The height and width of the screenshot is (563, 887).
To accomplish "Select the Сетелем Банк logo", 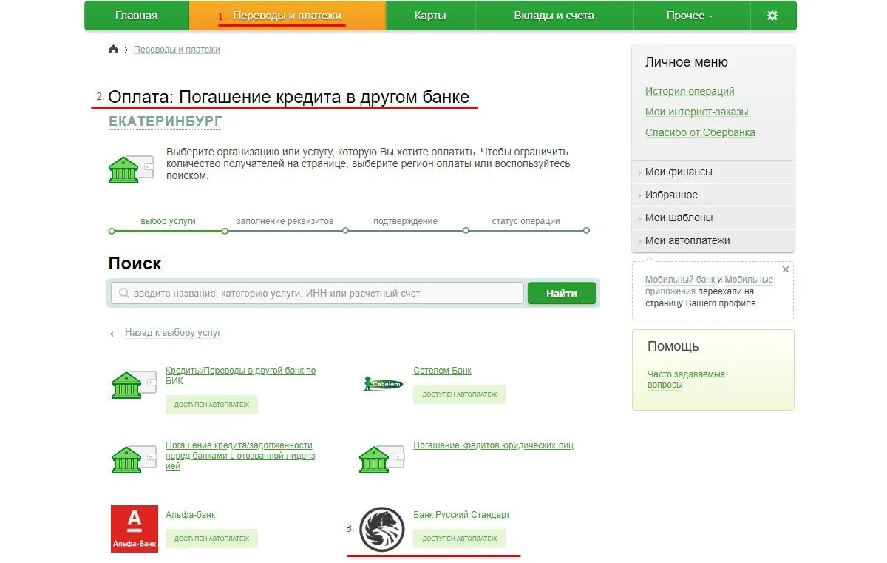I will [x=381, y=385].
